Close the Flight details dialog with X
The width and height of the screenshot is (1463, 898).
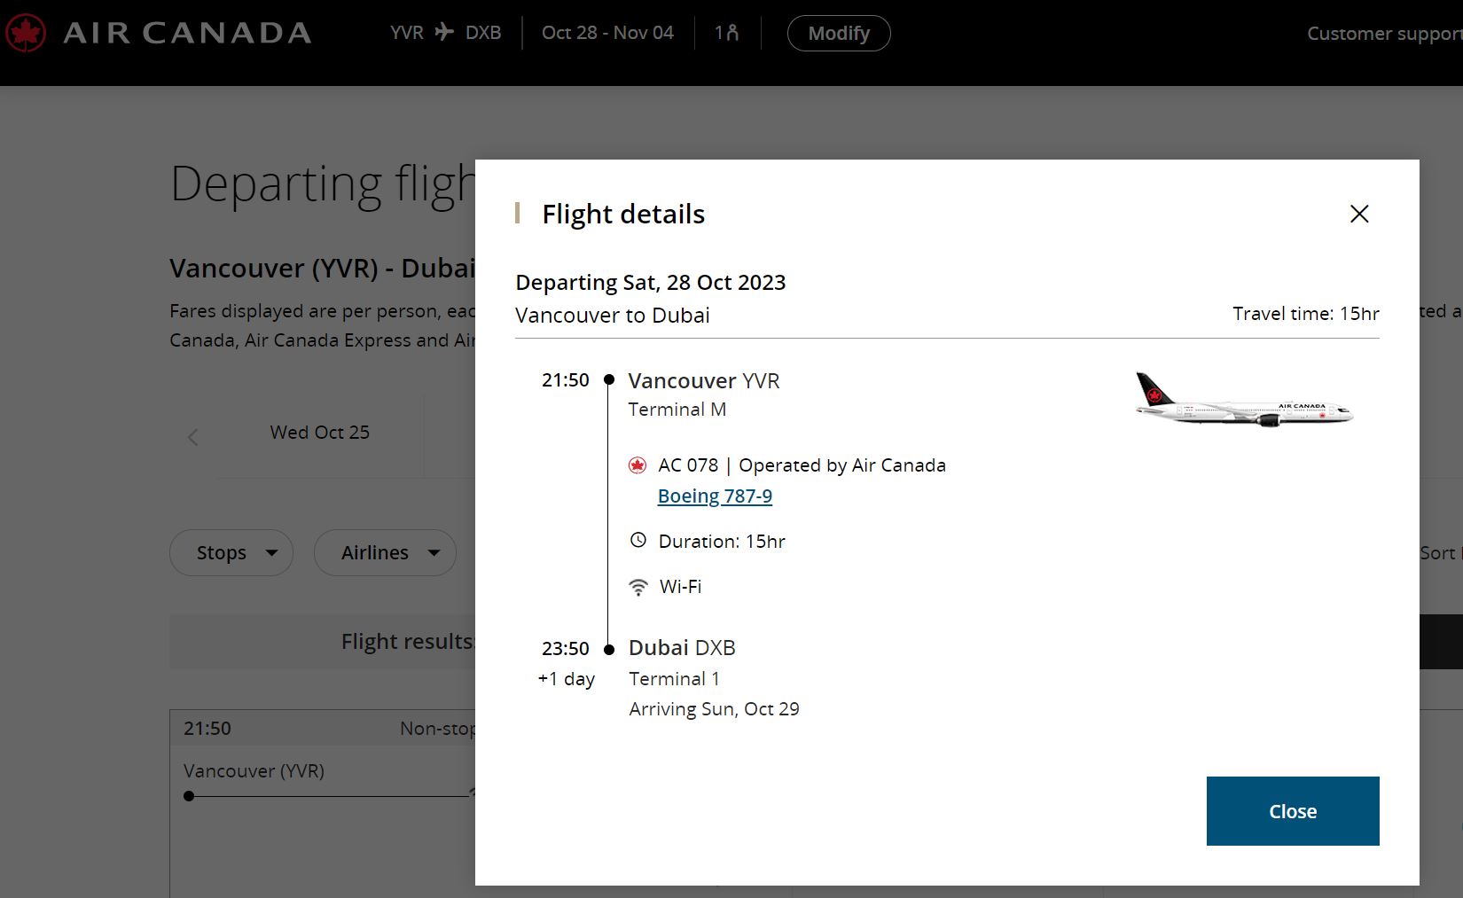click(x=1358, y=214)
